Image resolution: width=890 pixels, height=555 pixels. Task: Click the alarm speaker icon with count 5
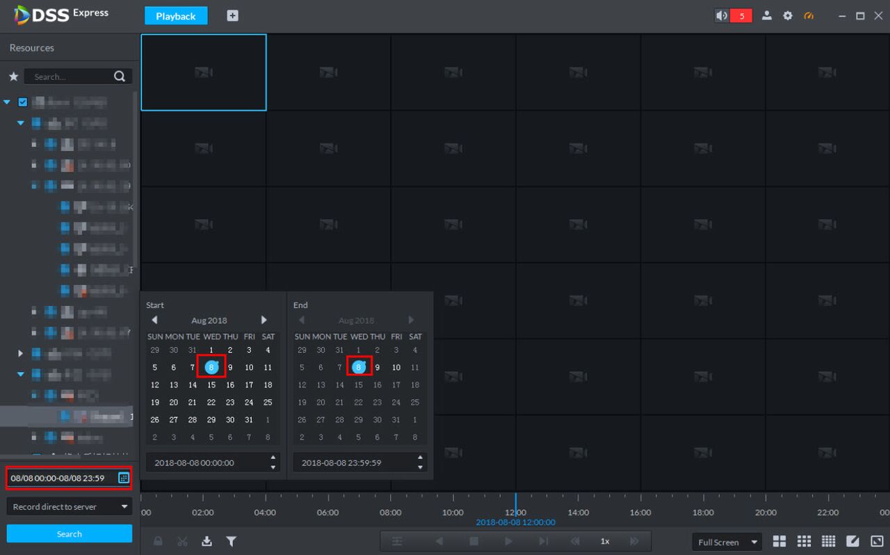(734, 15)
